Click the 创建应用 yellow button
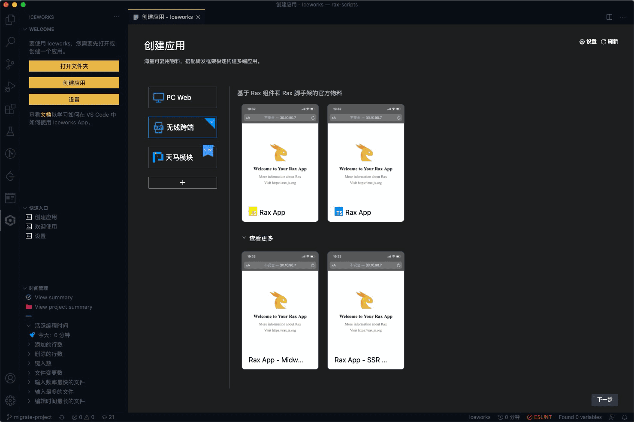 74,83
